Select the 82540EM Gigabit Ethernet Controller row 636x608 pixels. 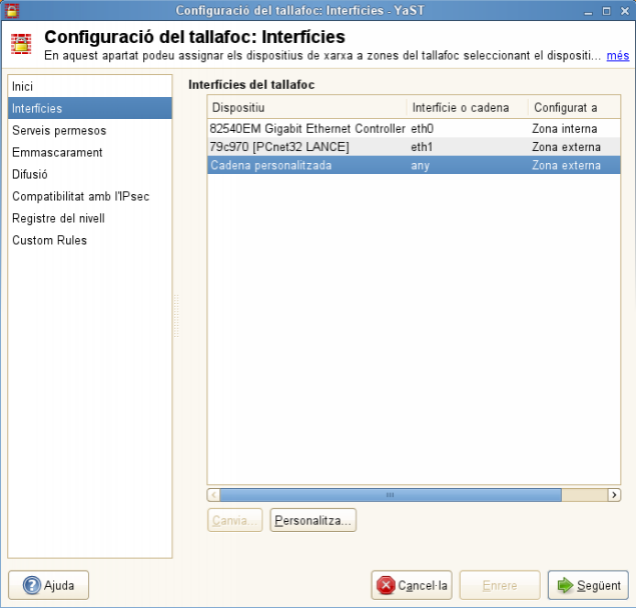307,129
